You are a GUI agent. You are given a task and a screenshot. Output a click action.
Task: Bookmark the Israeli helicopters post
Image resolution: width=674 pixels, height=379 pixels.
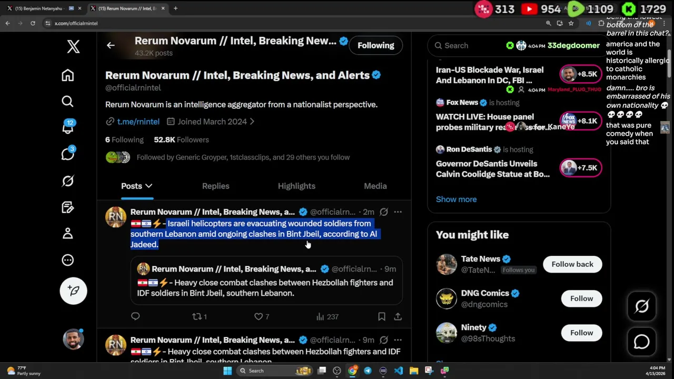(x=382, y=316)
